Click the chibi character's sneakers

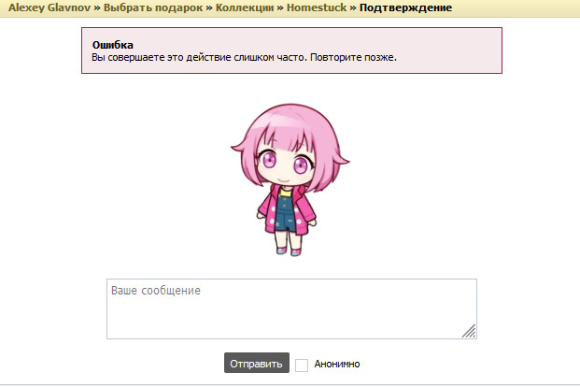(289, 251)
